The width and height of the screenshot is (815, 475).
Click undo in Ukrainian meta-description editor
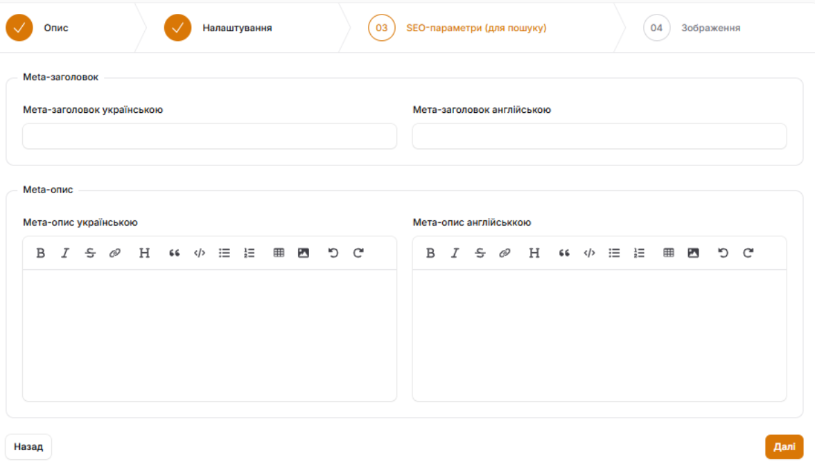pos(333,253)
